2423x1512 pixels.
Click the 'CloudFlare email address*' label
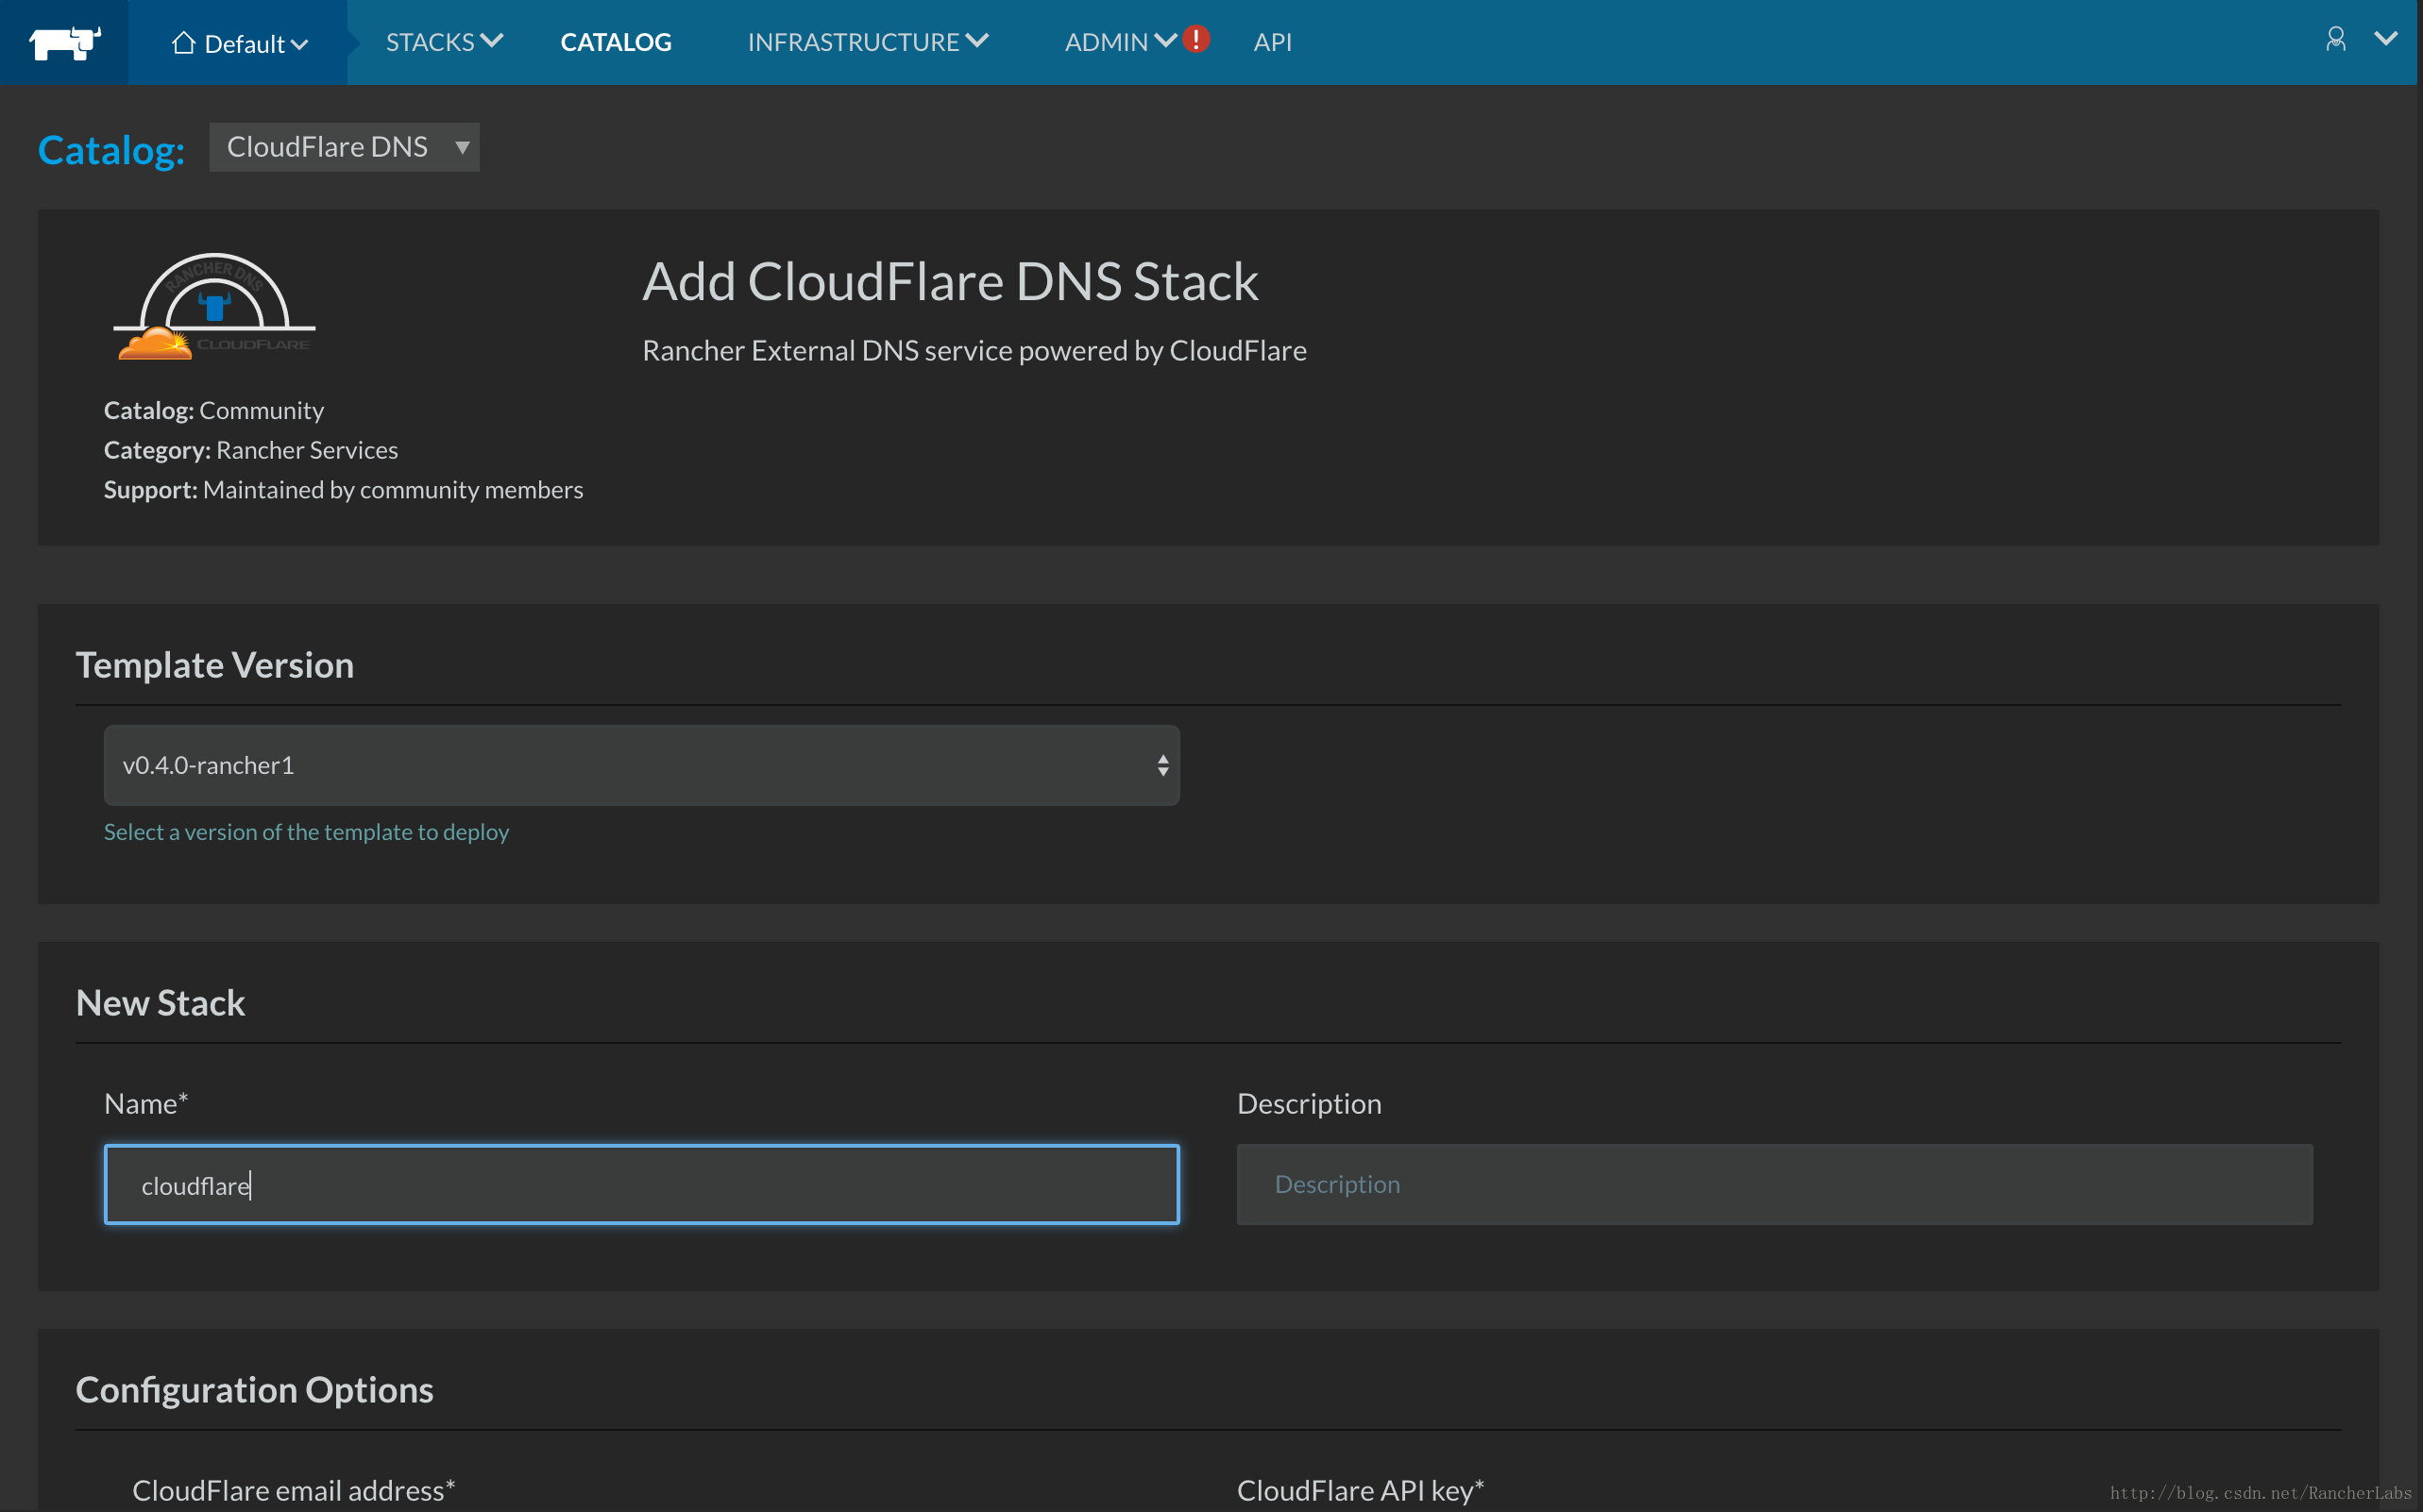pyautogui.click(x=293, y=1490)
